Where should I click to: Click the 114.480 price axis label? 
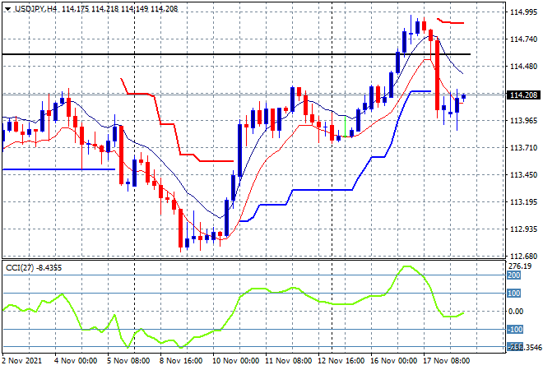[x=523, y=66]
